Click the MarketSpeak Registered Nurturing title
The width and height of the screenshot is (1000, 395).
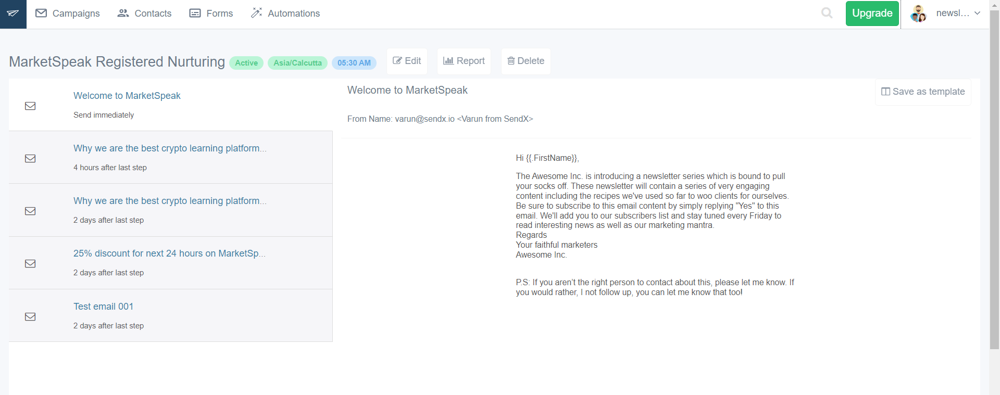pos(117,62)
